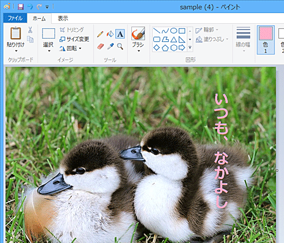
Task: Choose the Right triangle shape
Action: 182,39
